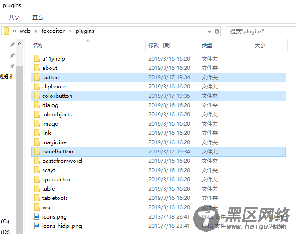Click plugins in the address path
The image size is (296, 234).
(85, 31)
